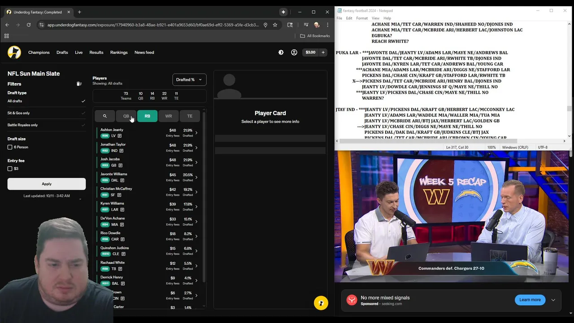Select the All drafts draft type
574x323 pixels.
46,101
